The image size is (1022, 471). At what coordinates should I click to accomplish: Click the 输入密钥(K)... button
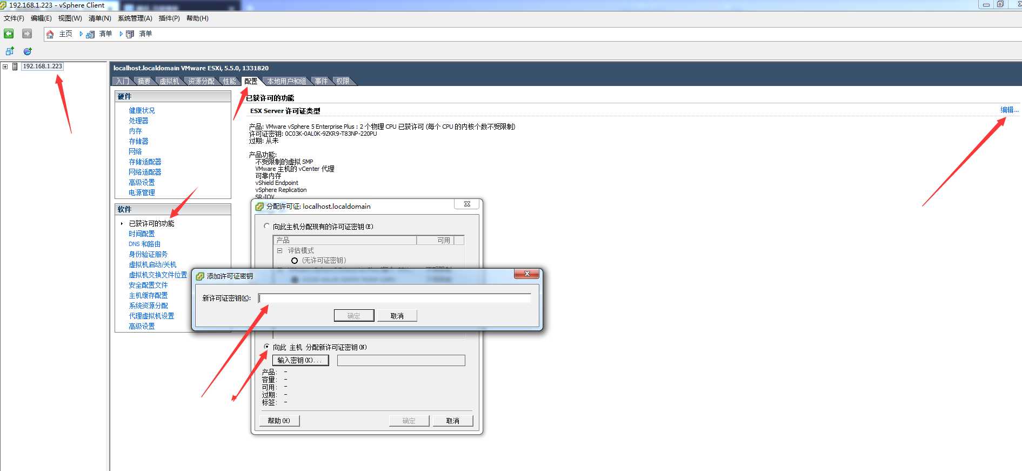pyautogui.click(x=300, y=360)
